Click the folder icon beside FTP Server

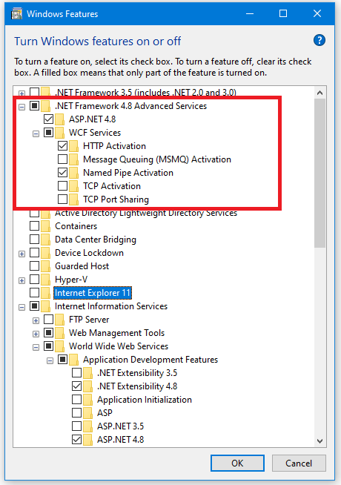tap(59, 320)
